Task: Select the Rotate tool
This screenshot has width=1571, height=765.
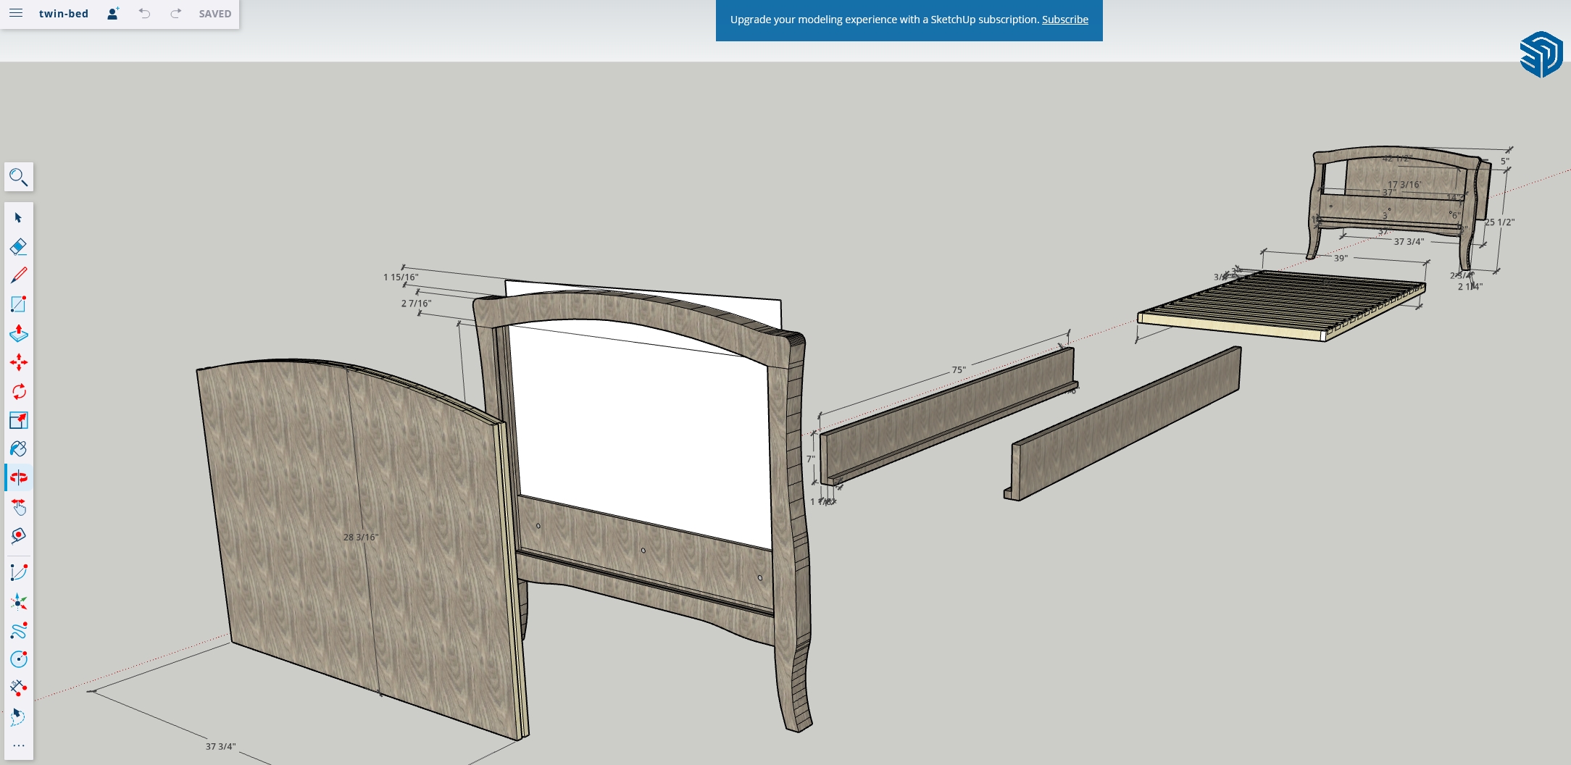Action: click(x=19, y=391)
